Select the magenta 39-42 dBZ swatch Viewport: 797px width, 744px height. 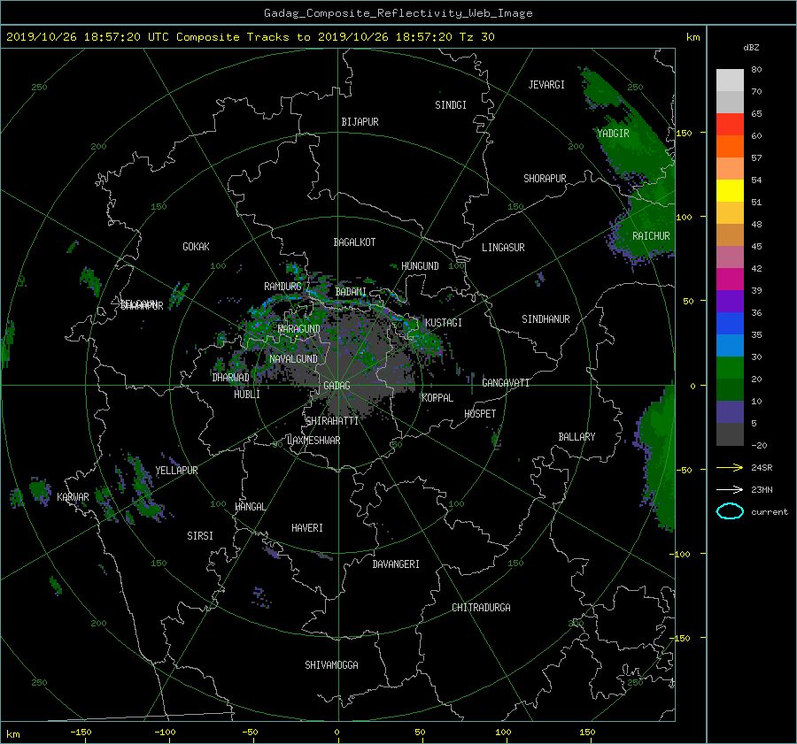(730, 279)
